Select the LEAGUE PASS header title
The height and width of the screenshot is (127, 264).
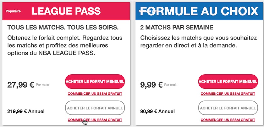pos(66,11)
